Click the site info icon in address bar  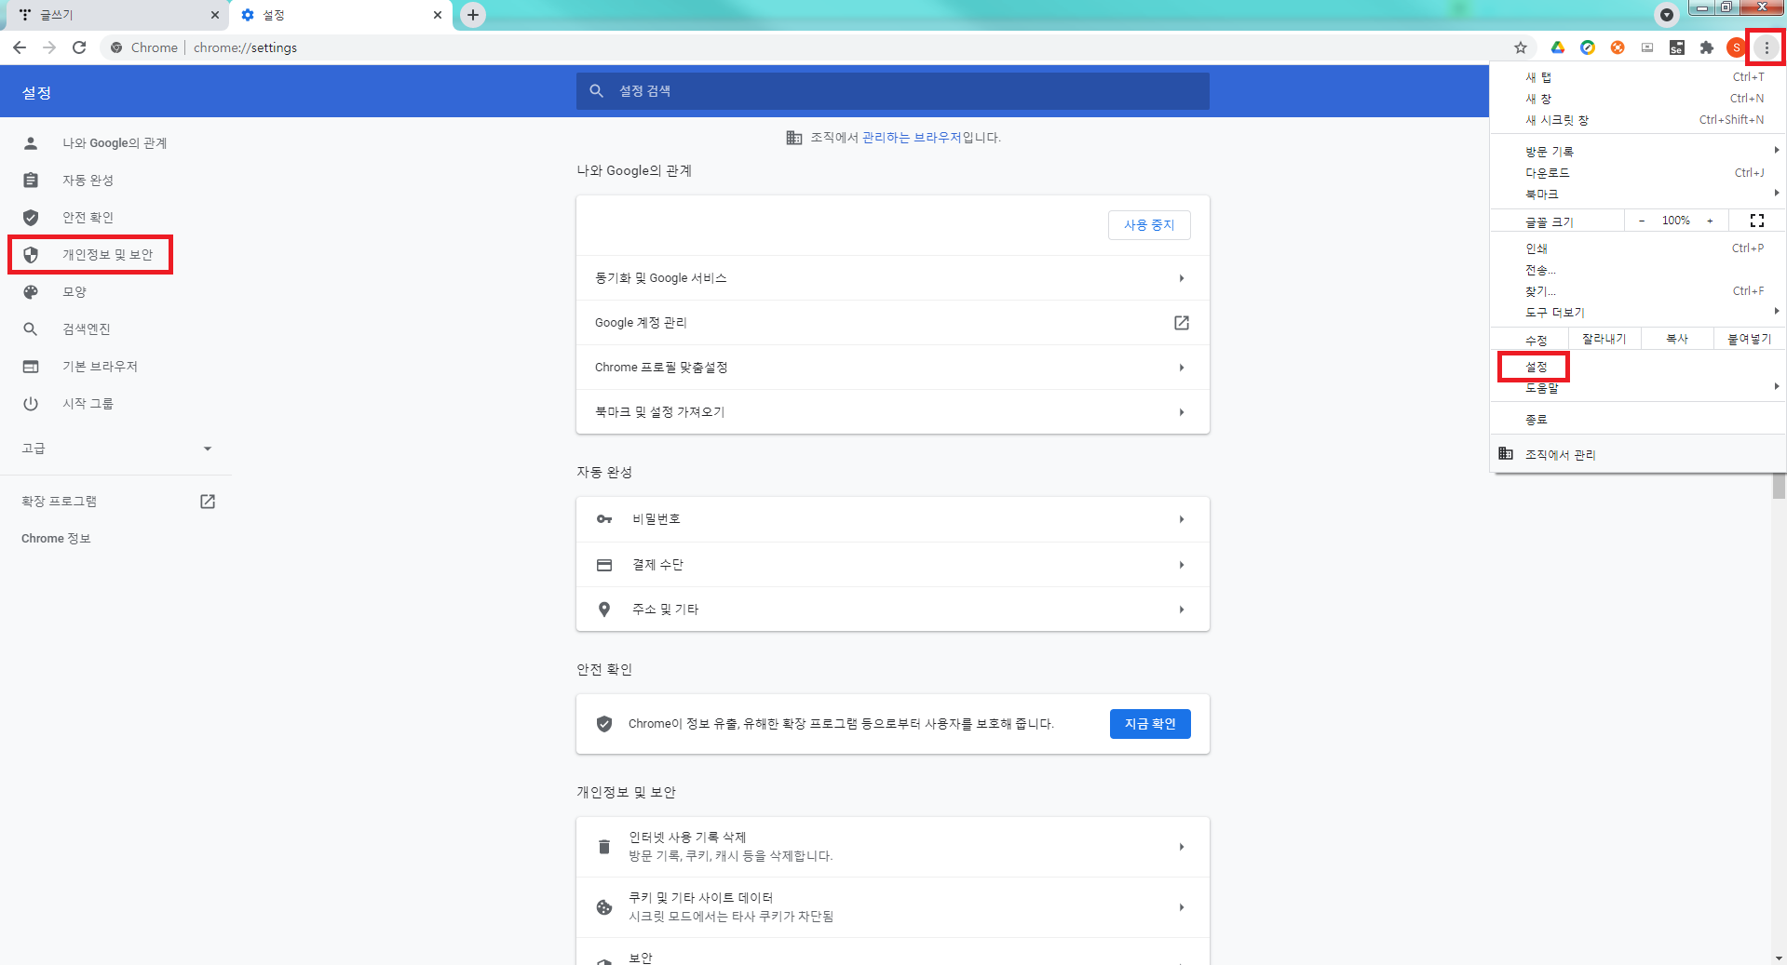coord(116,47)
